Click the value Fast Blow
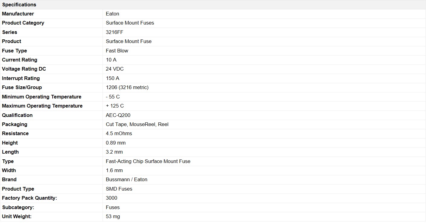 point(117,51)
